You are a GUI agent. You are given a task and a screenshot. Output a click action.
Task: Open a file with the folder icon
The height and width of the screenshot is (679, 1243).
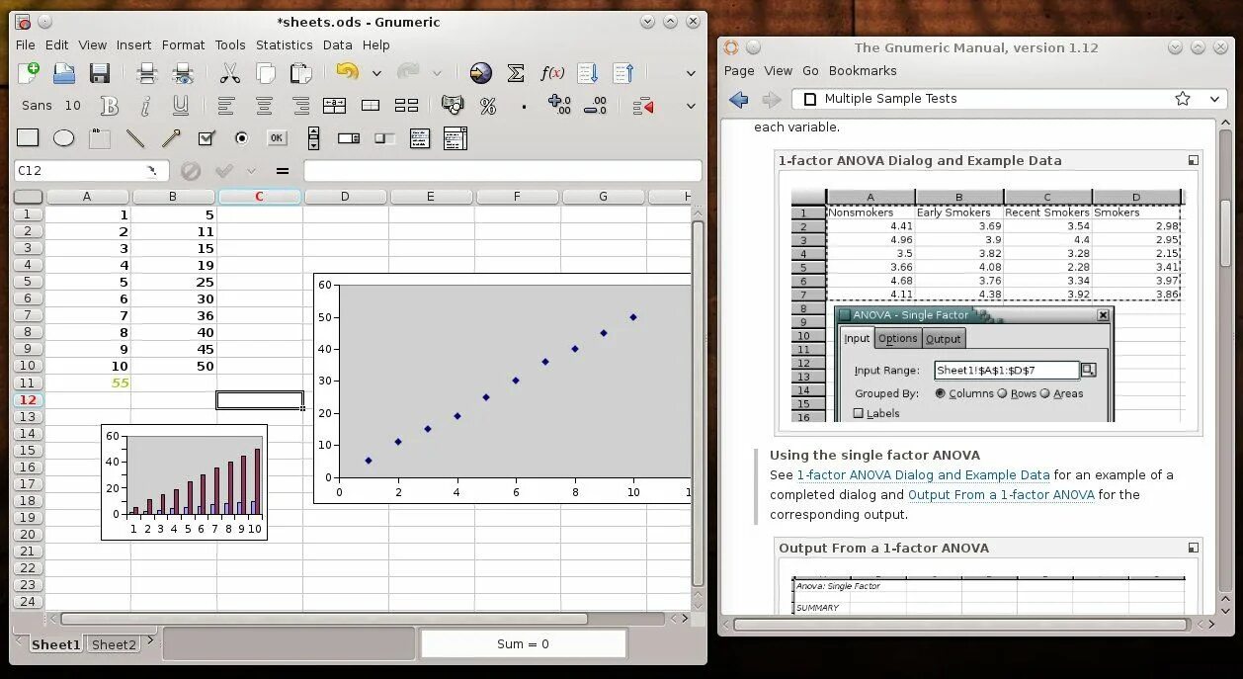click(64, 73)
